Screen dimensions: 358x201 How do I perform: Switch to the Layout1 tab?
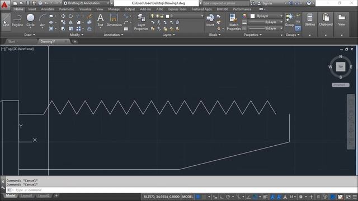pyautogui.click(x=26, y=196)
